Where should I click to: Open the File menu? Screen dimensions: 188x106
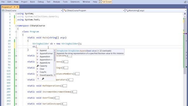(3, 2)
